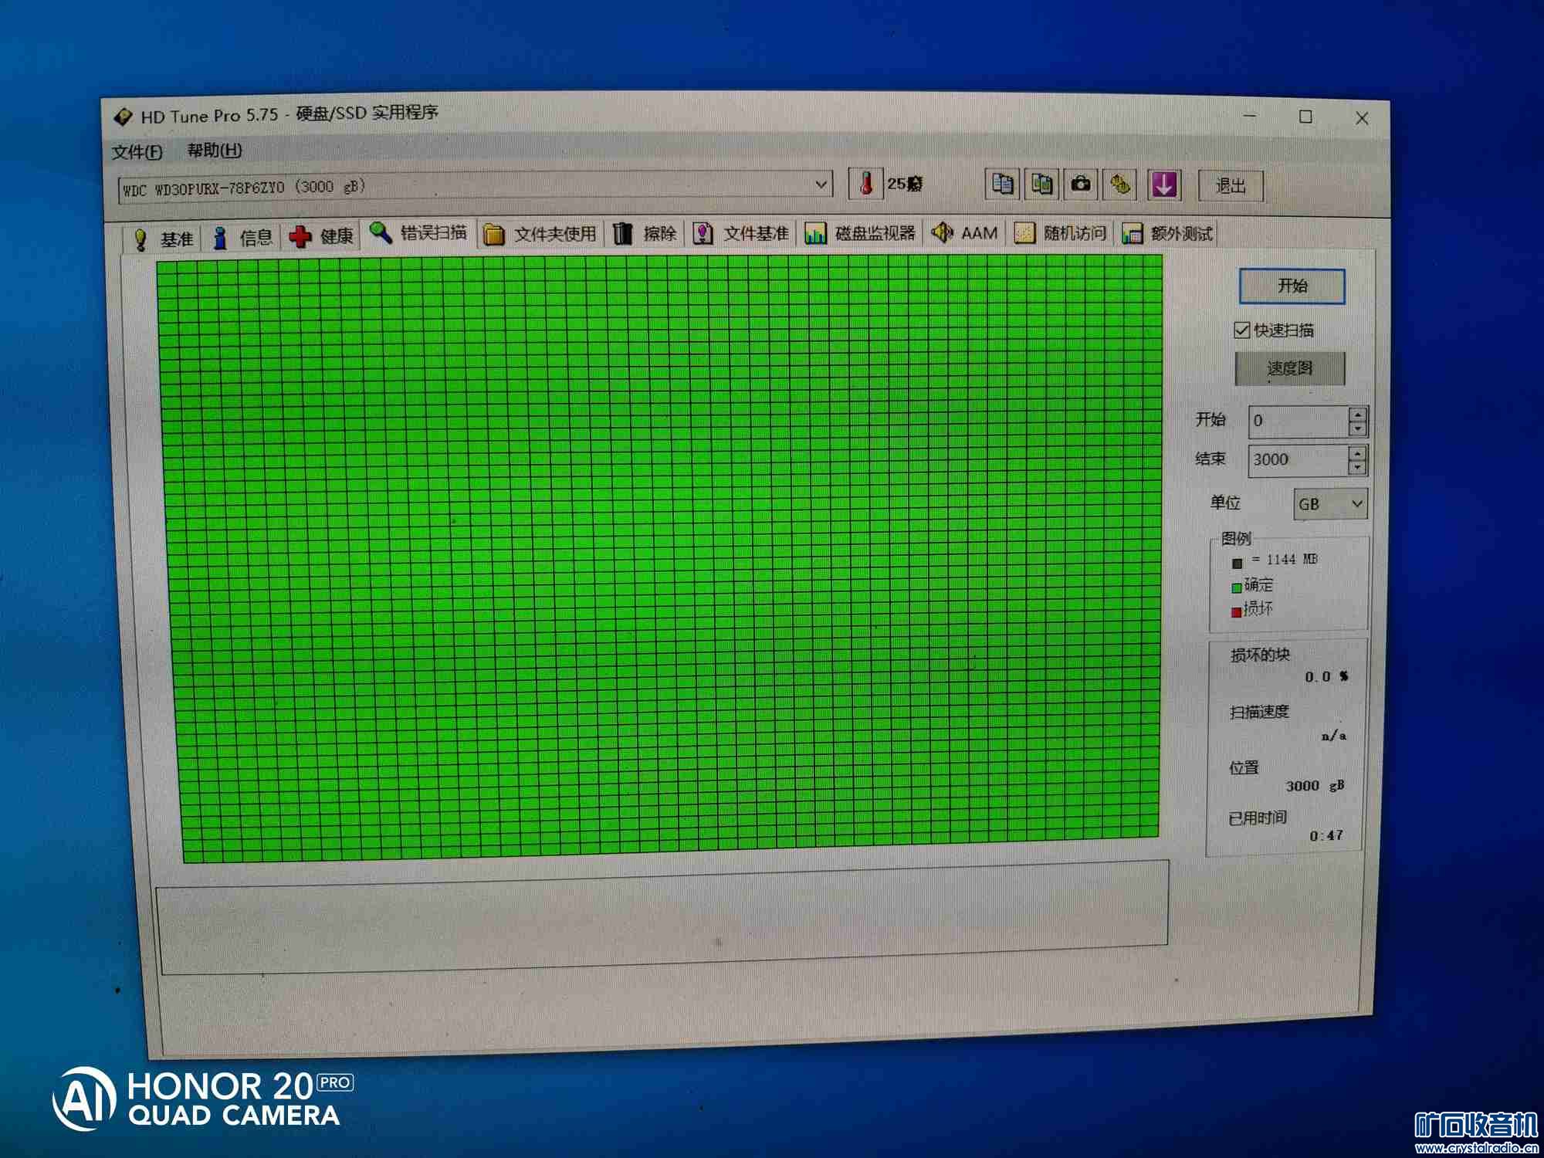Expand the WDC WD30PURX drive selector
This screenshot has width=1544, height=1158.
(x=821, y=185)
